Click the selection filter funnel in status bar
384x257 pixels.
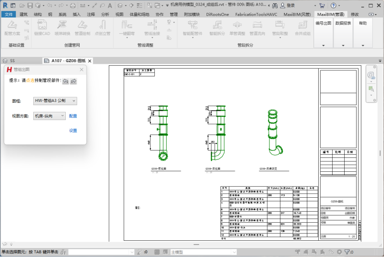pos(347,252)
